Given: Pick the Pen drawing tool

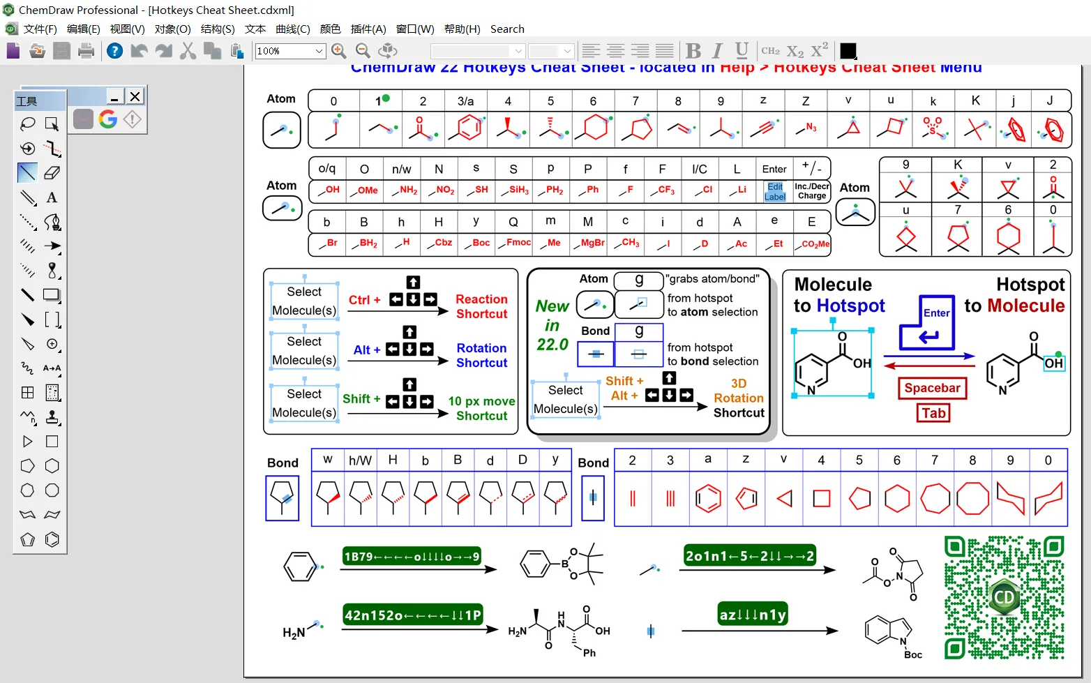Looking at the screenshot, I should pyautogui.click(x=52, y=222).
